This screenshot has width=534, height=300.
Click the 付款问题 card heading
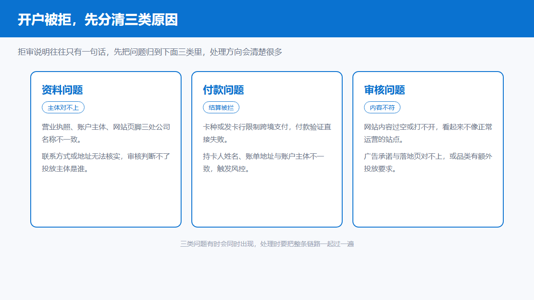coord(223,90)
